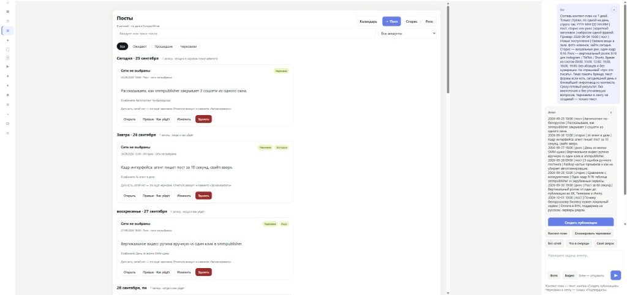Select the «Черновики» filter tab
This screenshot has height=295, width=627.
189,47
